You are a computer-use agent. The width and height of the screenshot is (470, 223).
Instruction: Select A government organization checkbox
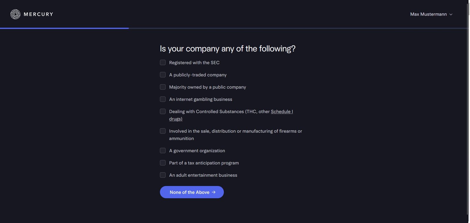coord(163,151)
